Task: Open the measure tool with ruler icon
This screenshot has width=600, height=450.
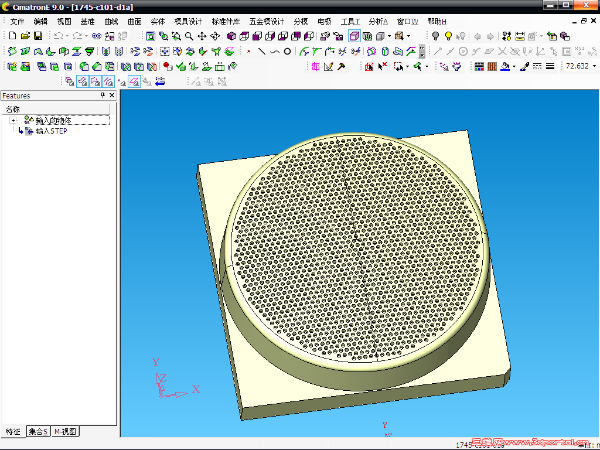Action: tap(520, 36)
